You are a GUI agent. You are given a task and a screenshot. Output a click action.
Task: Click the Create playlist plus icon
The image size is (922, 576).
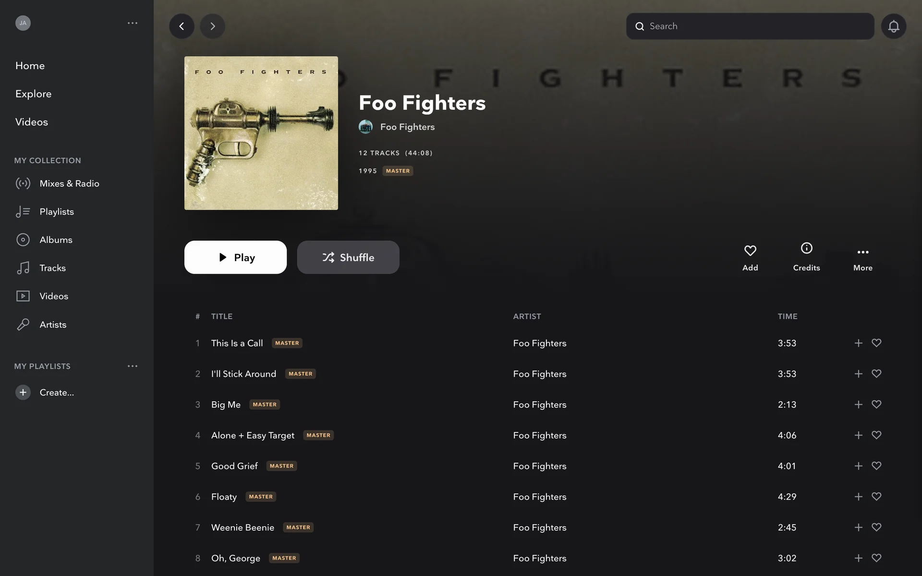tap(23, 392)
